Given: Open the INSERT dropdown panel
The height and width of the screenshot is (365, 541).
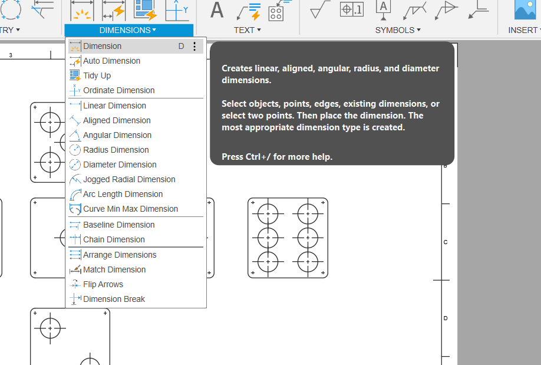Looking at the screenshot, I should click(x=523, y=30).
